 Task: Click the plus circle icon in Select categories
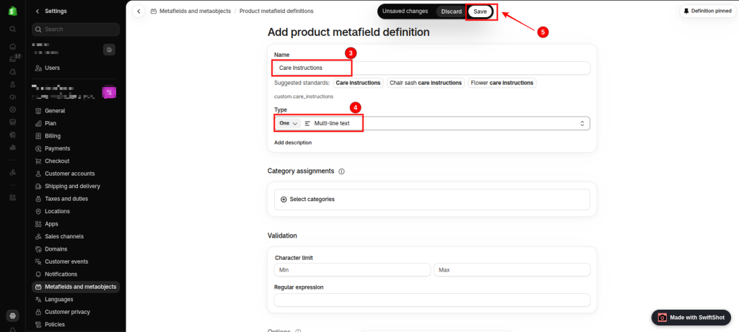[284, 199]
